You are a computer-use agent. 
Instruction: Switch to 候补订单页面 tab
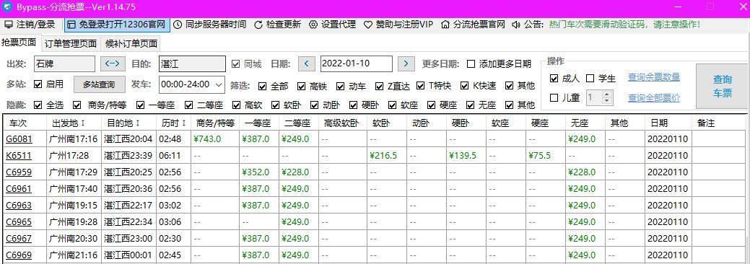[x=131, y=44]
